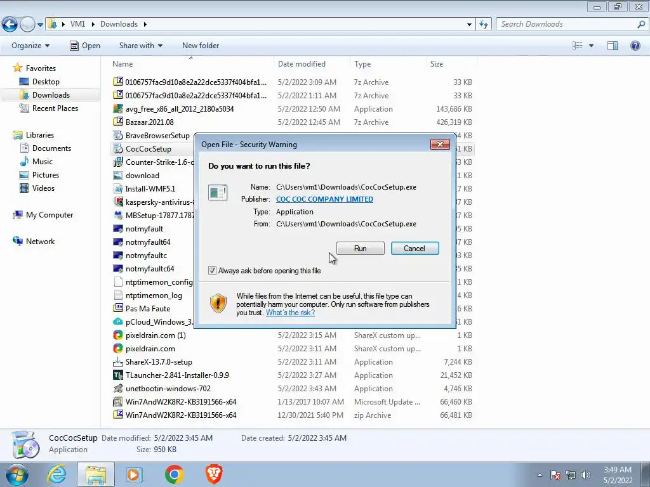This screenshot has height=487, width=650.
Task: Click Run in the Security Warning dialog
Action: (x=361, y=249)
